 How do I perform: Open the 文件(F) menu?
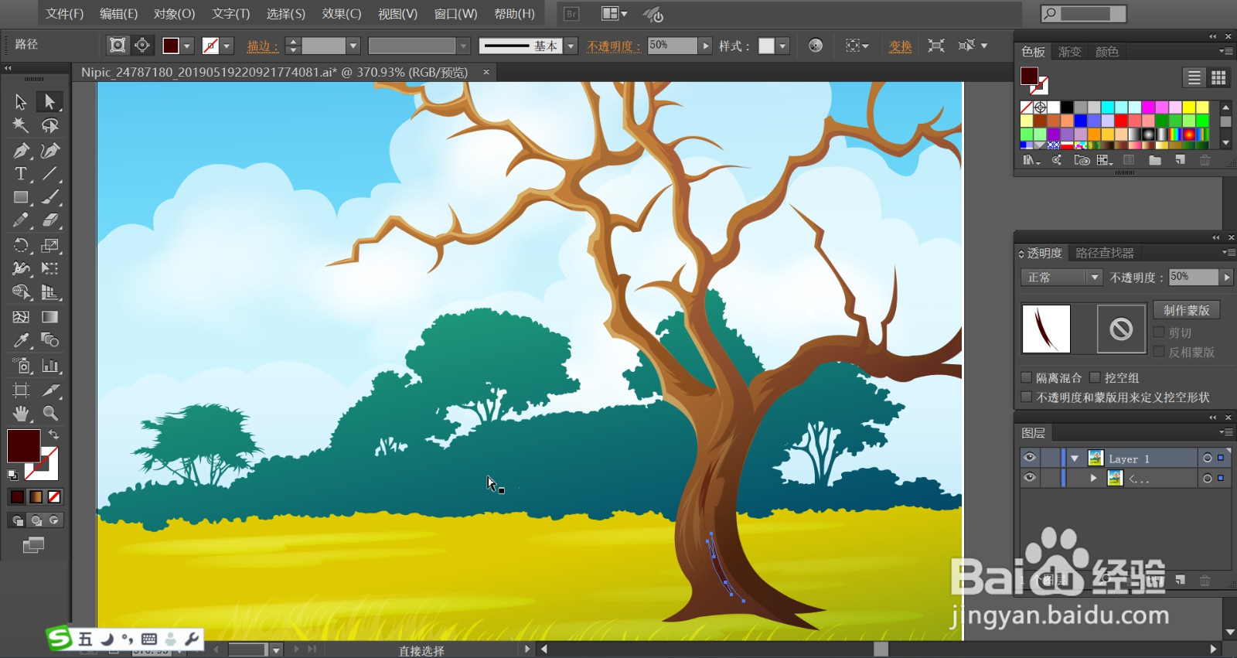pos(64,14)
